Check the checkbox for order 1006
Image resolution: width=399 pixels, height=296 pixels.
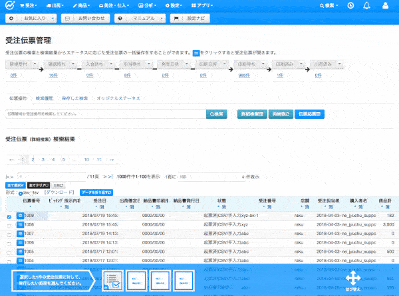point(9,244)
